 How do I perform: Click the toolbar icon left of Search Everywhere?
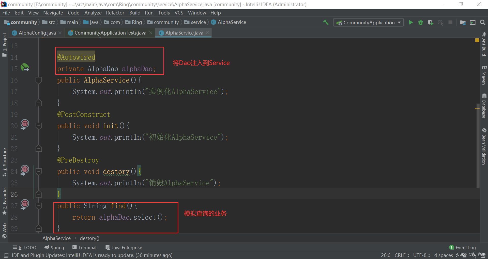[x=473, y=22]
